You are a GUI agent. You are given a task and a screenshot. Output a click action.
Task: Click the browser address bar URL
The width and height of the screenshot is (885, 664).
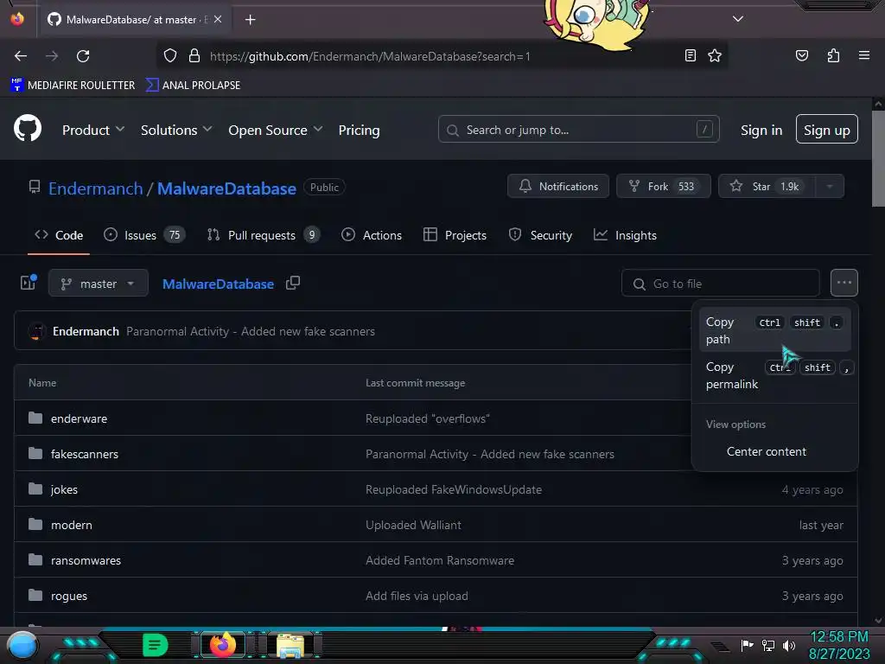pyautogui.click(x=370, y=56)
